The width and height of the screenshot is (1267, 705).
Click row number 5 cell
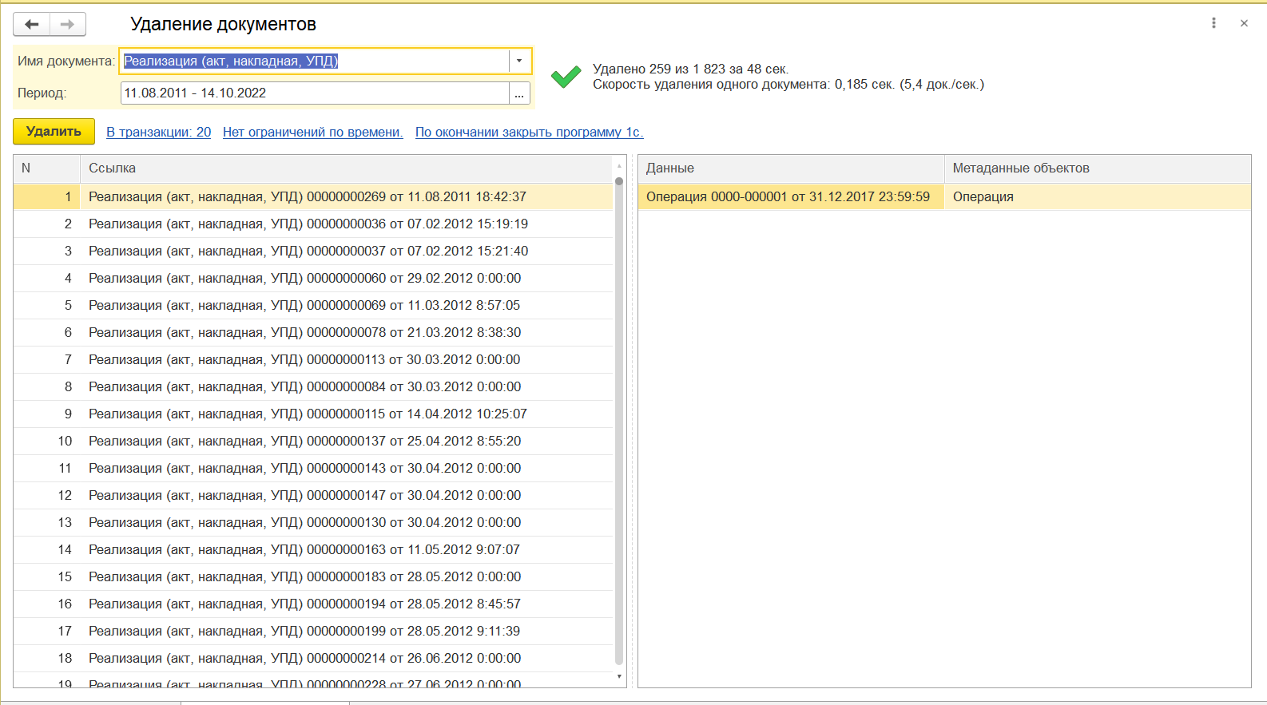tap(47, 306)
